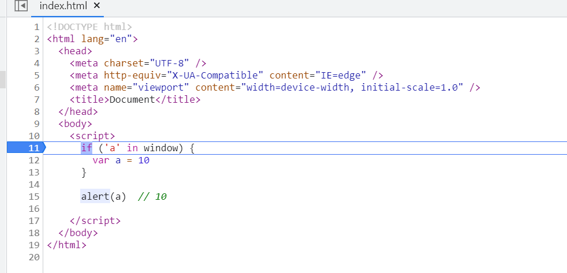
Task: Click the 'Document' title text
Action: tap(132, 100)
